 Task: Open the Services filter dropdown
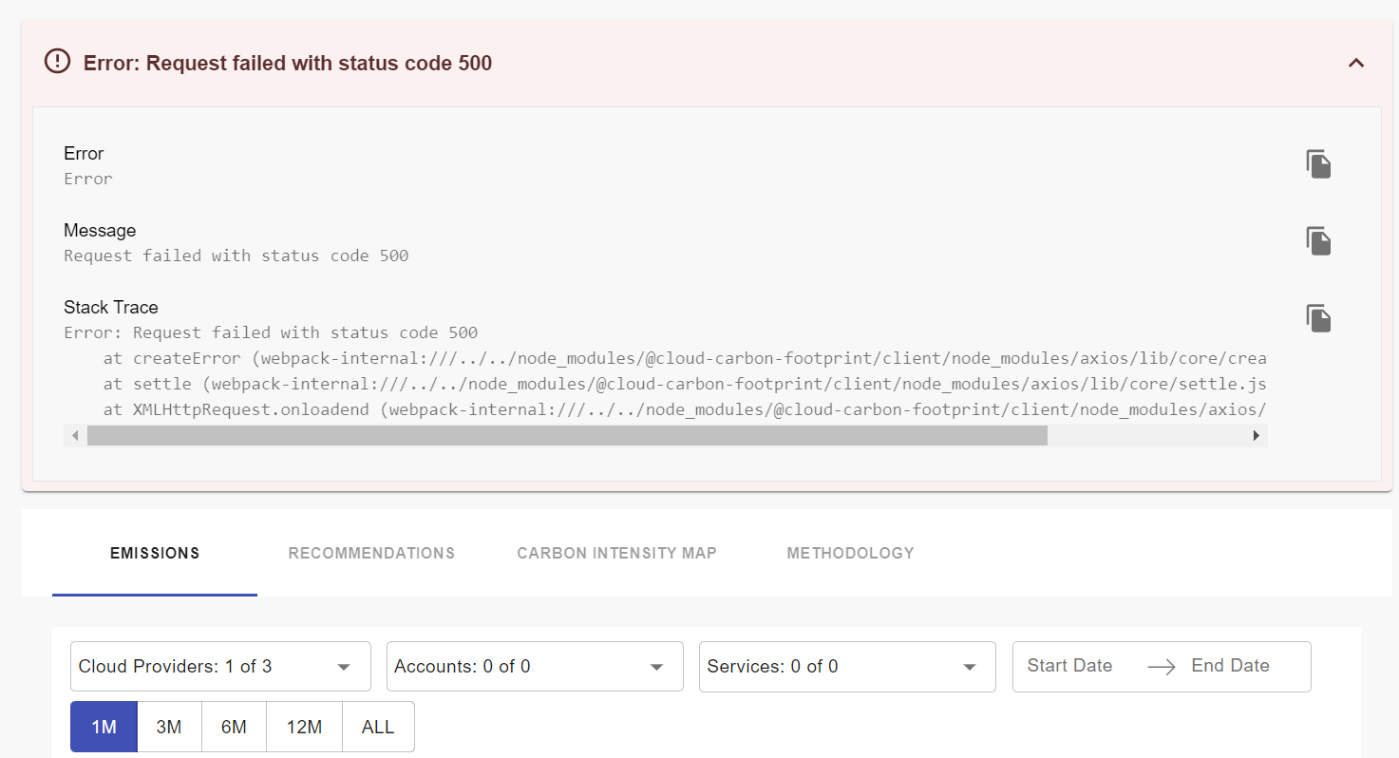click(846, 666)
